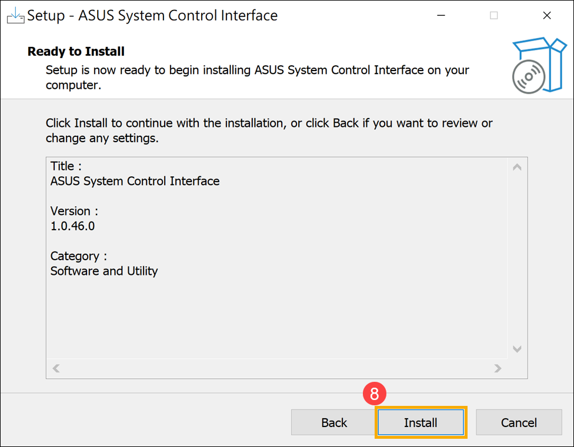Click the "Software and Utility" category line
574x447 pixels.
point(104,271)
